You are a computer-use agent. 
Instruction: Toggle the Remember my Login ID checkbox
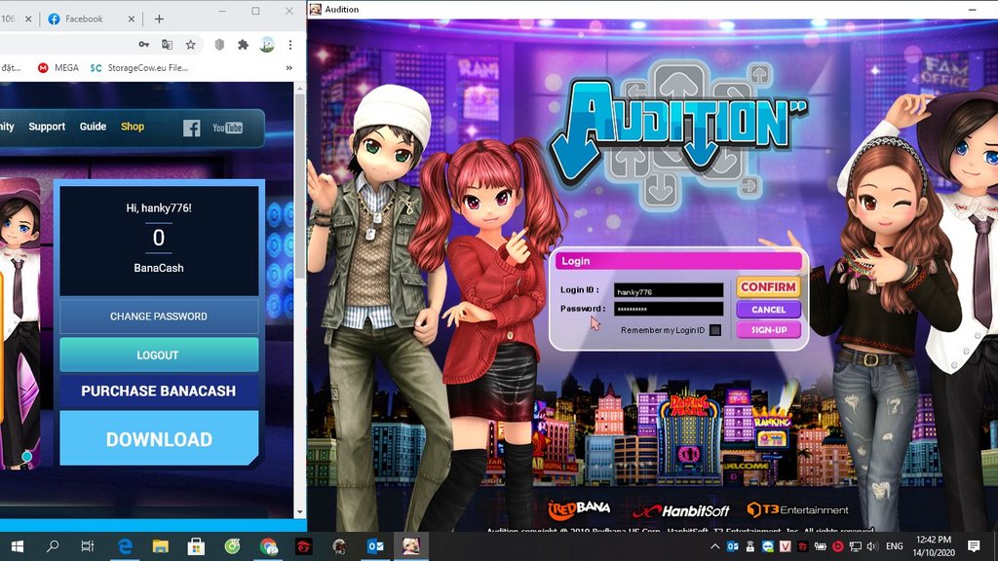pos(715,330)
